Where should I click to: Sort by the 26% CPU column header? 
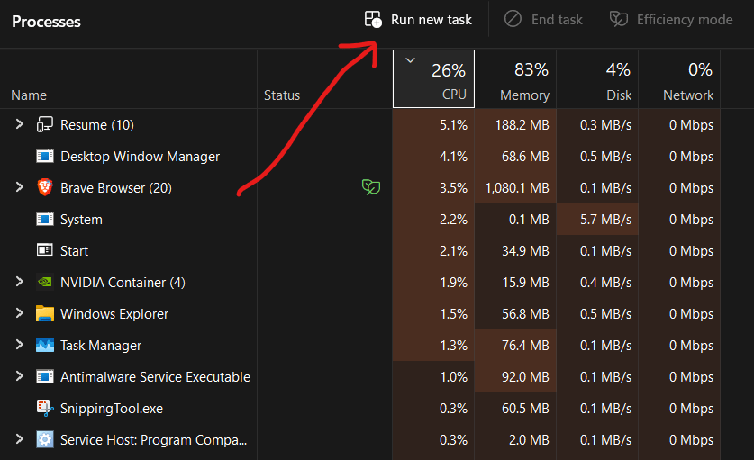pos(433,79)
